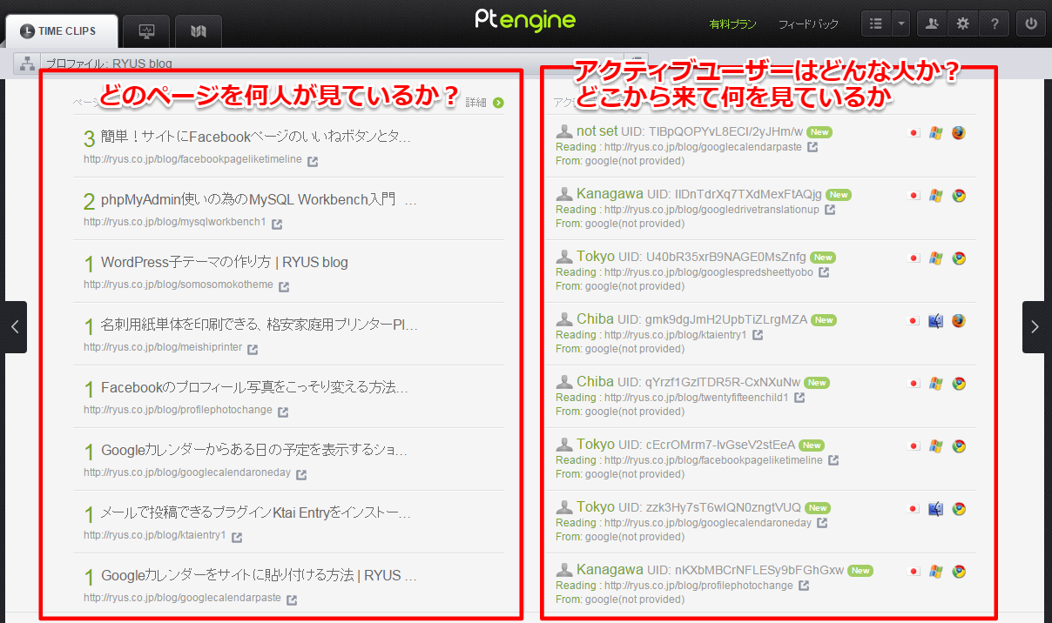Open external link for meishiprinter URL

coord(253,349)
